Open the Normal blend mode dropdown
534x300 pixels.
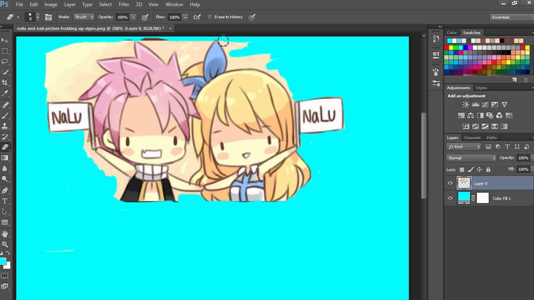pyautogui.click(x=471, y=158)
